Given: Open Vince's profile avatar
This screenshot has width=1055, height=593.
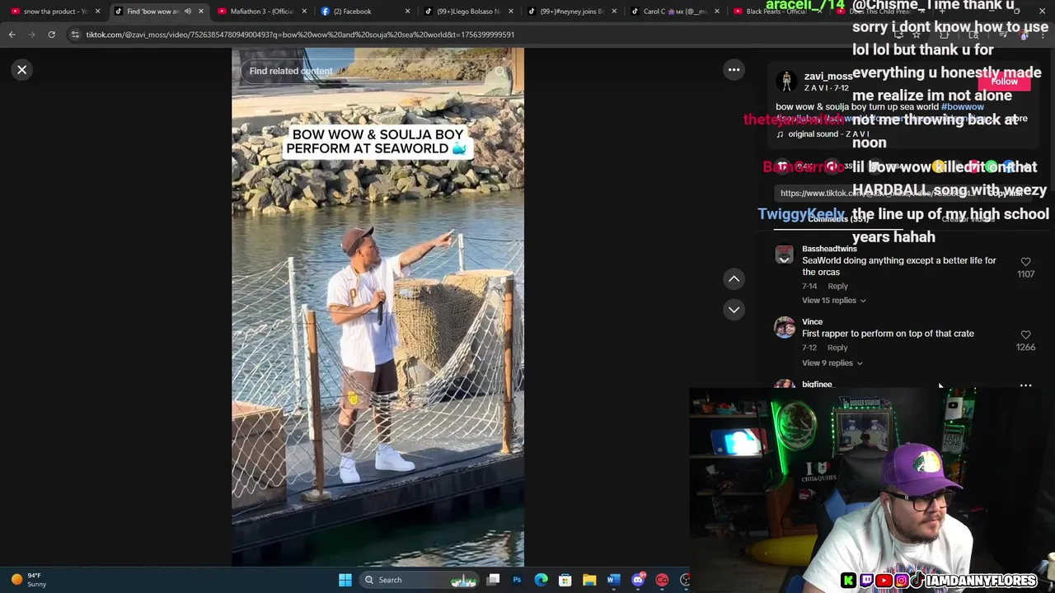Looking at the screenshot, I should pos(785,328).
